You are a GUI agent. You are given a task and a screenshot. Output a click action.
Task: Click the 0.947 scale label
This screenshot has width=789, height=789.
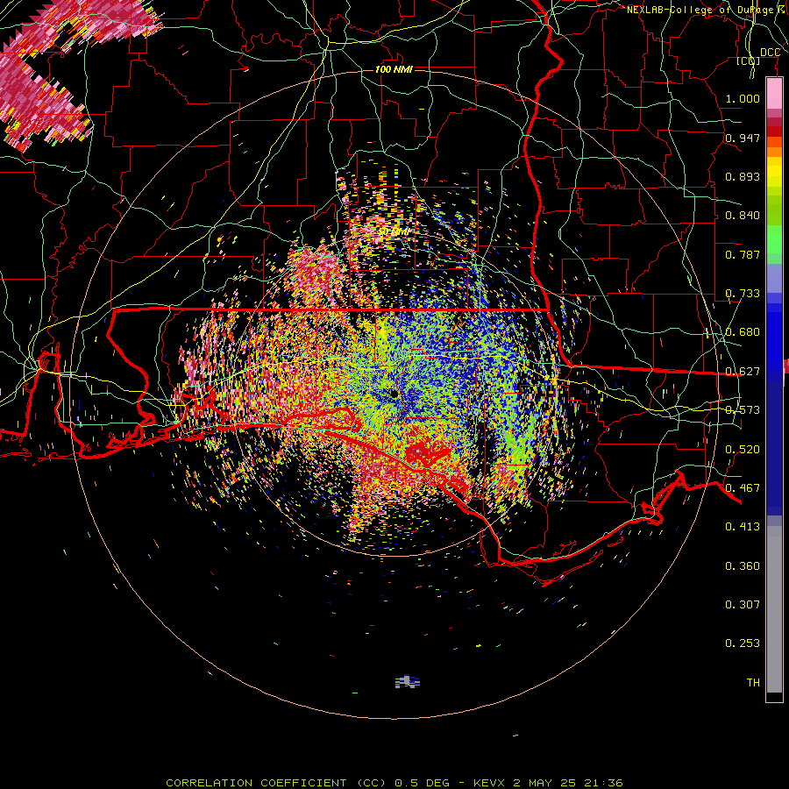(x=743, y=138)
